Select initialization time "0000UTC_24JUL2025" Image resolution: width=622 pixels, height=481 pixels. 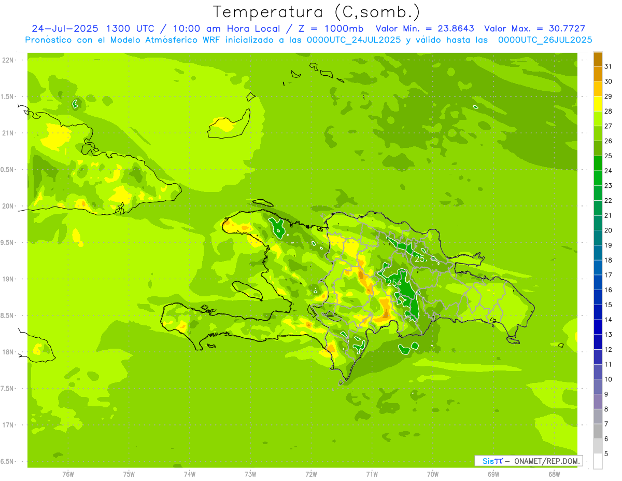click(x=354, y=40)
